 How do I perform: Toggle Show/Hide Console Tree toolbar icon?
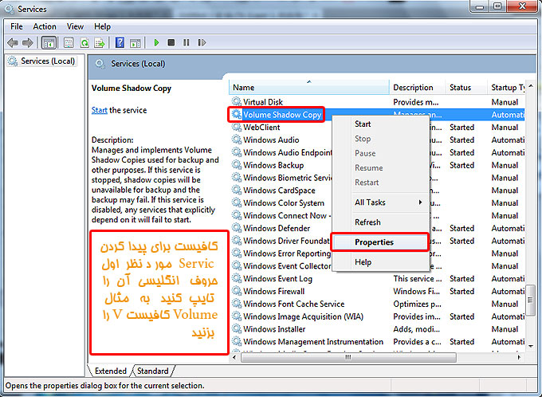tap(49, 42)
